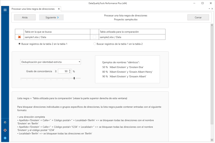Screen dimensions: 215x143
Task: Close the tab panel with small X
Action: click(212, 9)
